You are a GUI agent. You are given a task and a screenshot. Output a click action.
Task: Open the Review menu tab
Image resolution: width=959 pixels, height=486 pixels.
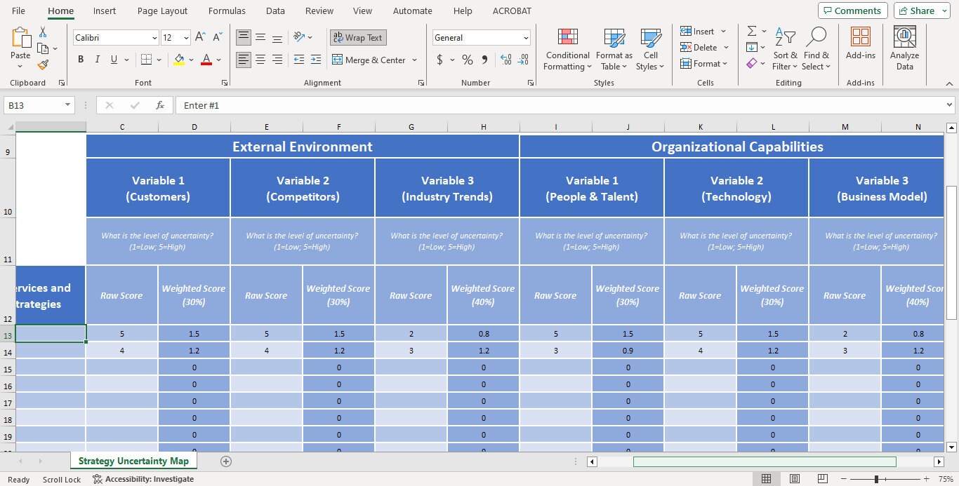[x=319, y=11]
